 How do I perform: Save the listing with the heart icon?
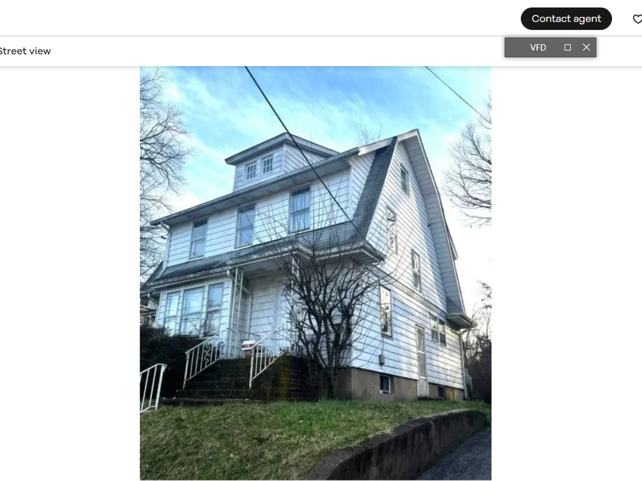click(x=638, y=19)
